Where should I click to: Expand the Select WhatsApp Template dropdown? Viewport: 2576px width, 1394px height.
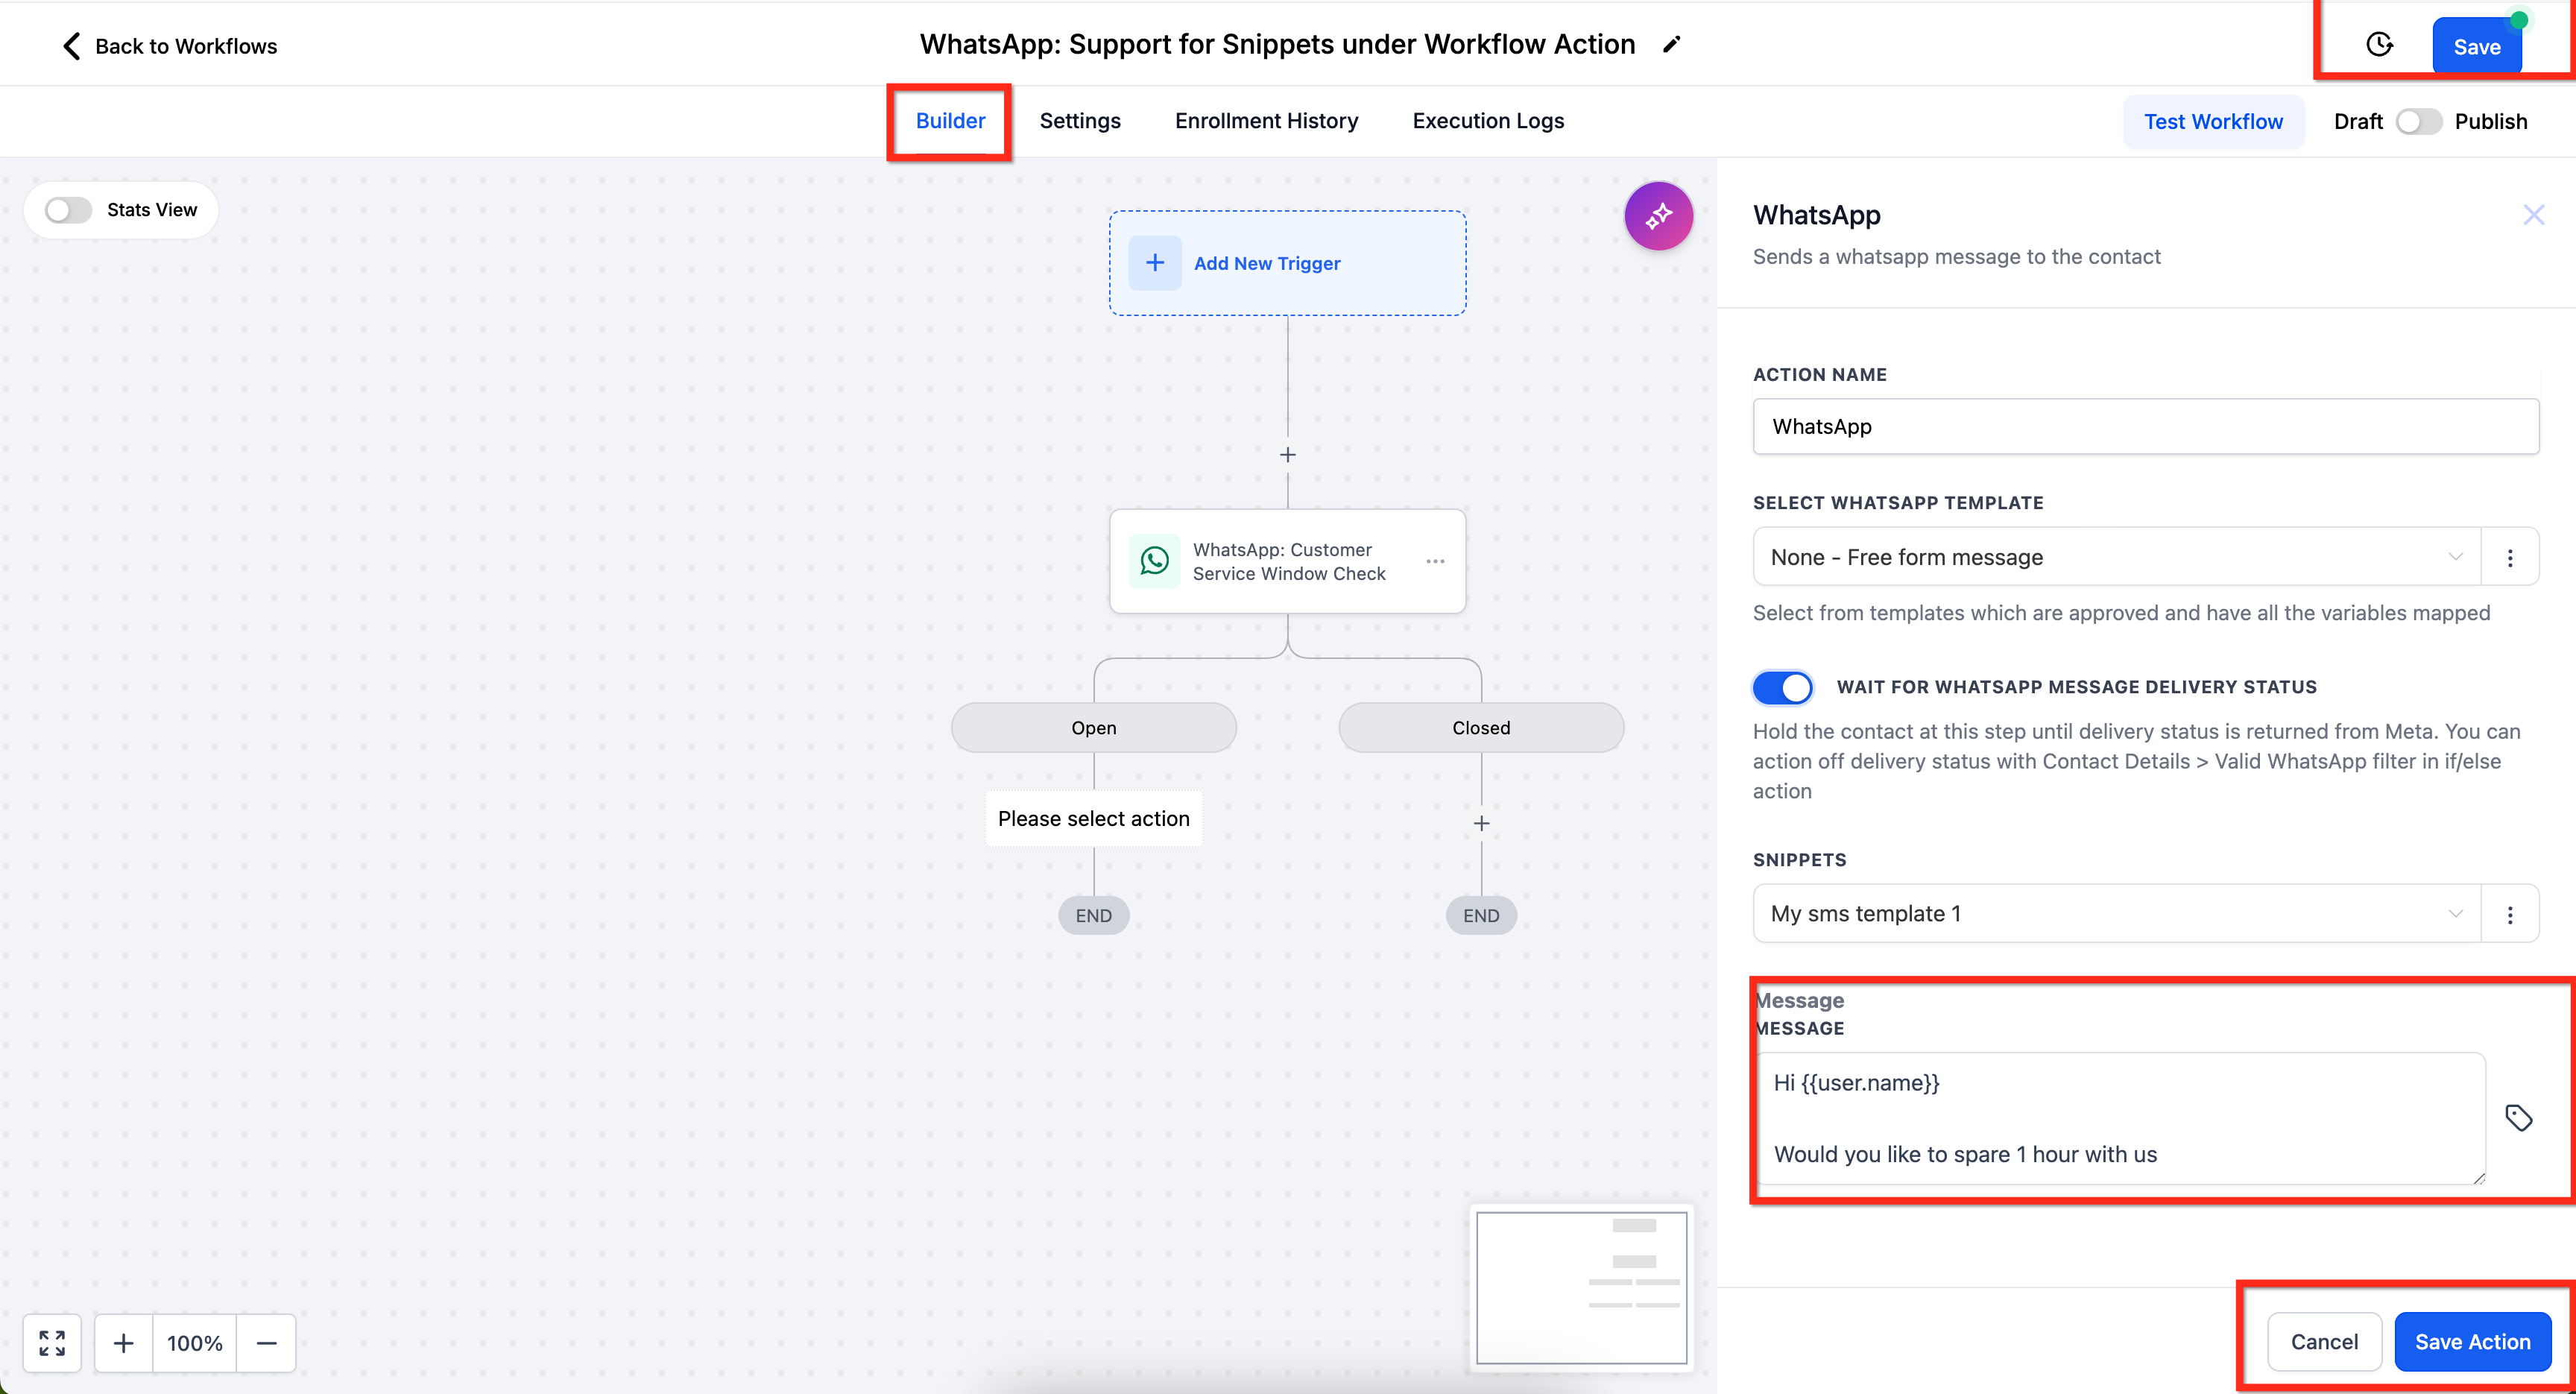click(x=2116, y=557)
